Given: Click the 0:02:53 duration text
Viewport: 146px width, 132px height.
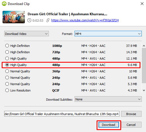Looking at the screenshot, I should point(38,21).
